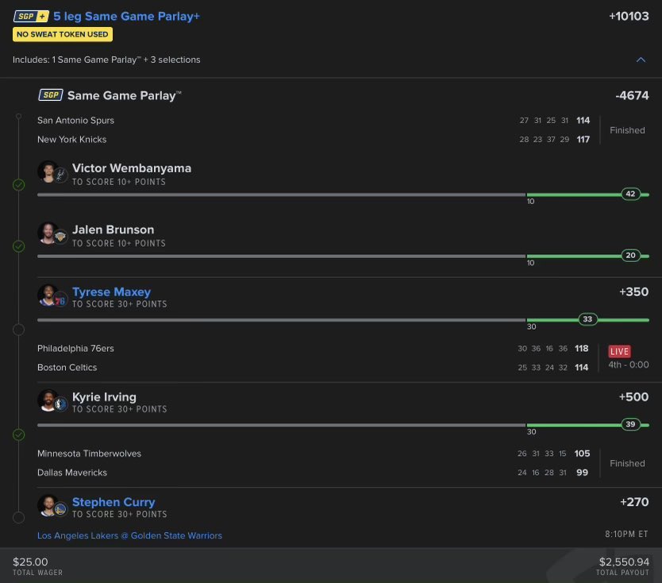Click Finished status for Spurs-Knicks game
Screen dimensions: 662x583
(x=627, y=130)
